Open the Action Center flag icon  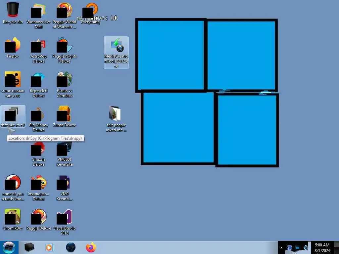click(x=289, y=248)
